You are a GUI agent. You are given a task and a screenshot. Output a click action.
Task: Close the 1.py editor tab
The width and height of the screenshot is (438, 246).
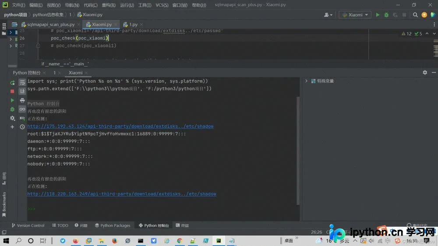pos(141,25)
